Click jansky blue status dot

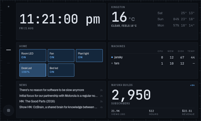pos(112,57)
